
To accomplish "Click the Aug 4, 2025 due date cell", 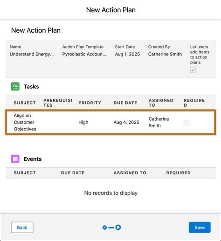I will (126, 122).
